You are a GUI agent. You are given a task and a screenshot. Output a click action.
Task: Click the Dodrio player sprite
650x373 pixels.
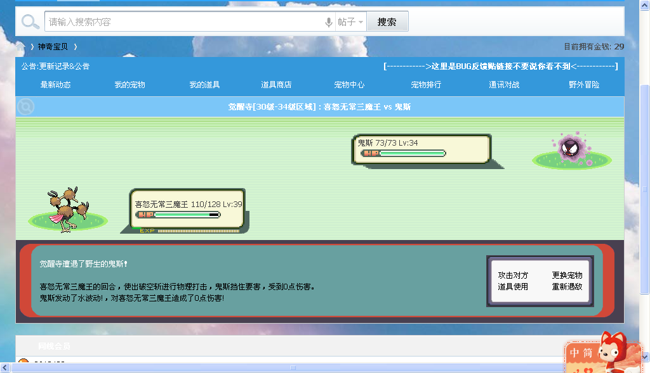[x=69, y=209]
